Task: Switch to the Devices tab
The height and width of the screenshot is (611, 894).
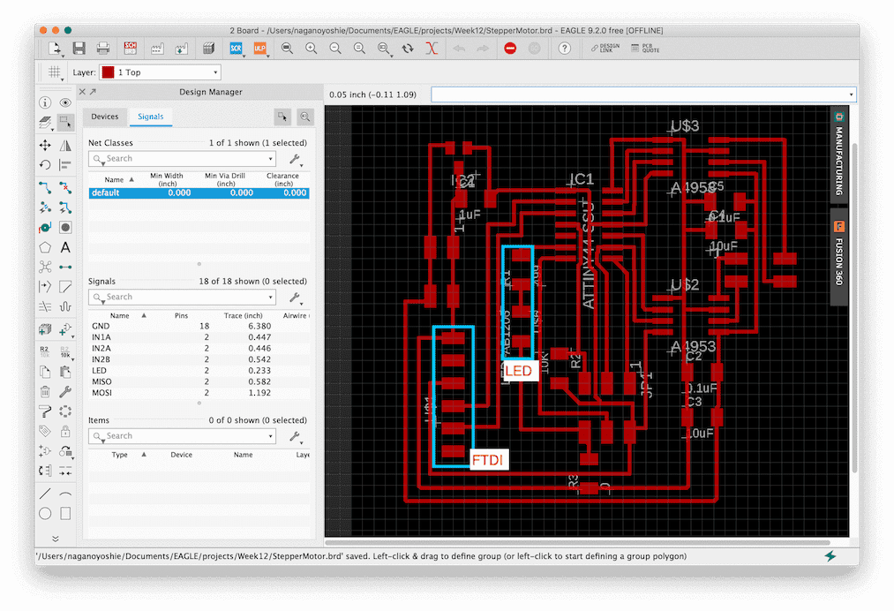Action: pos(105,117)
